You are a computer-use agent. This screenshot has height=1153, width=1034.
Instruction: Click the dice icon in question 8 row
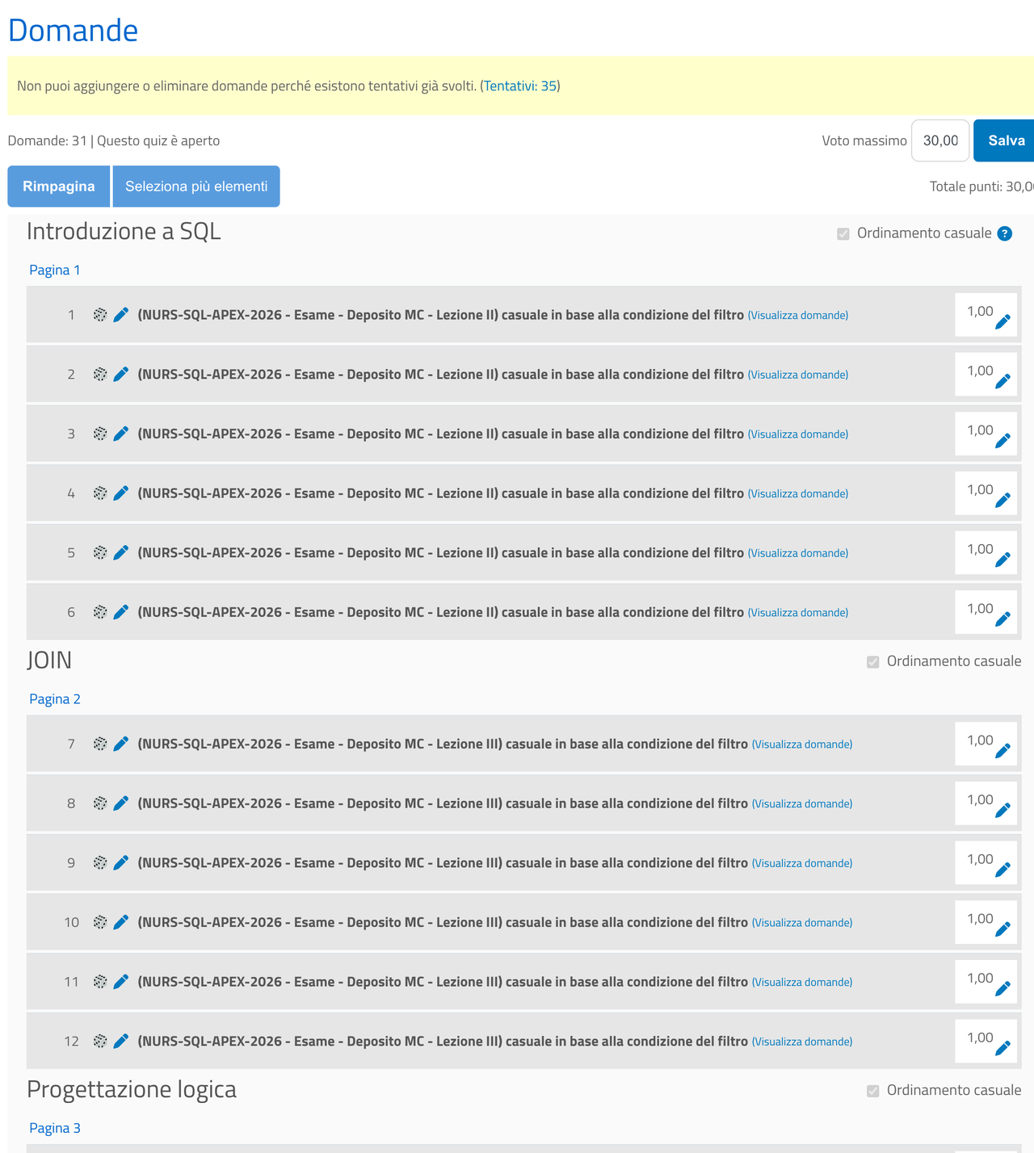tap(100, 803)
